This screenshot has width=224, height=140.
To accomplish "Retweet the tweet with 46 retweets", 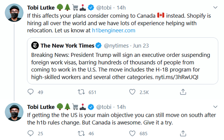I will coord(82,133).
